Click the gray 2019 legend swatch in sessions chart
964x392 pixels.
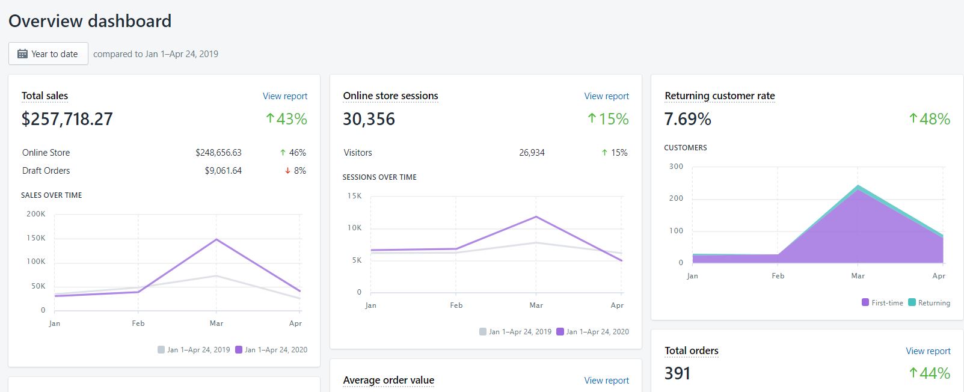(x=483, y=331)
